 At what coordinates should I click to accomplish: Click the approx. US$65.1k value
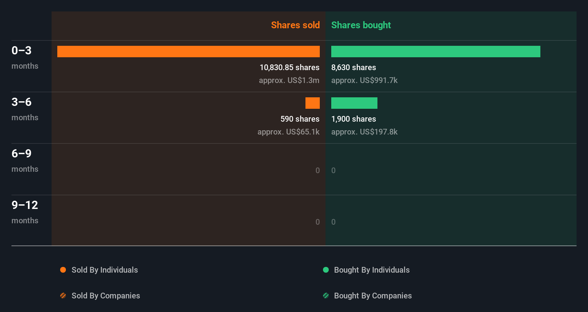click(x=288, y=132)
